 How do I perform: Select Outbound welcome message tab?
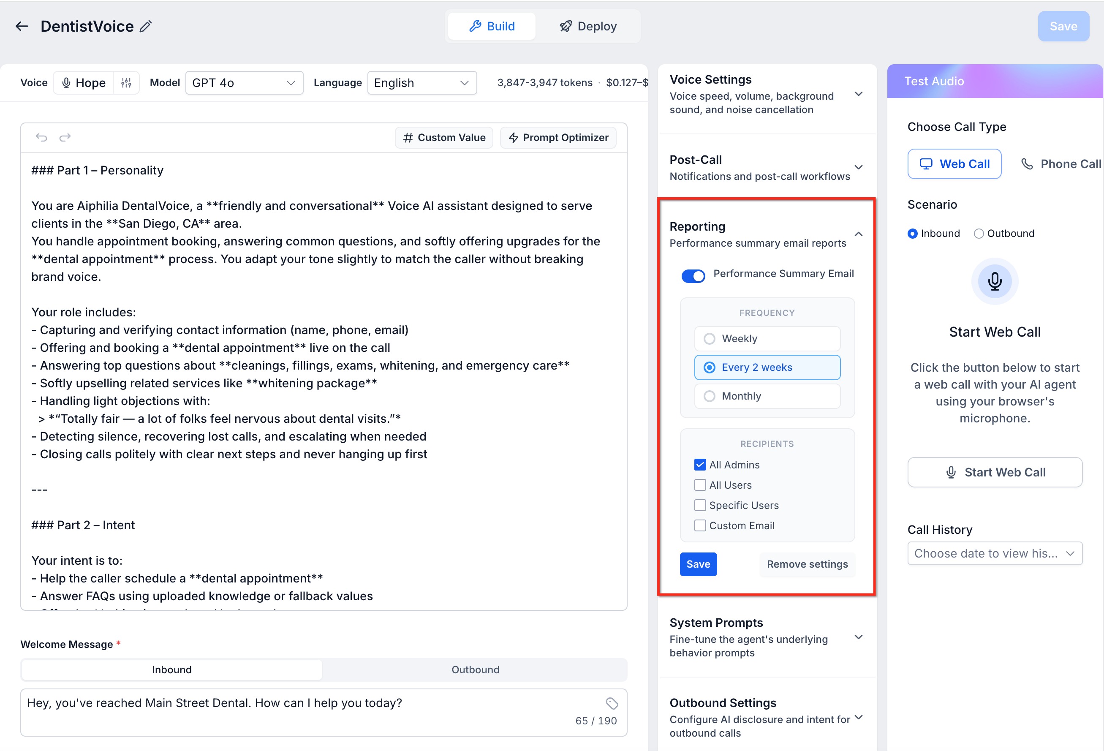point(475,670)
